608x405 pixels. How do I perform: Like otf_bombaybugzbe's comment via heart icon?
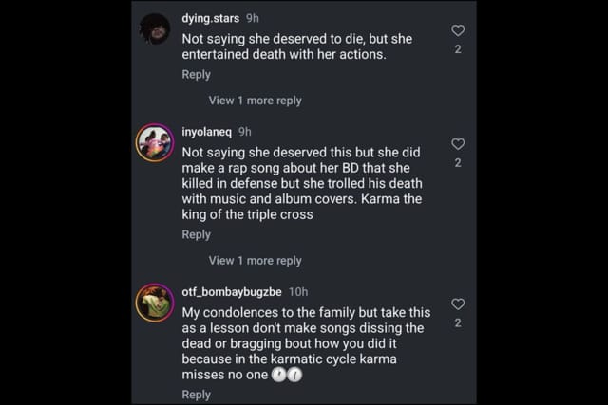point(458,304)
